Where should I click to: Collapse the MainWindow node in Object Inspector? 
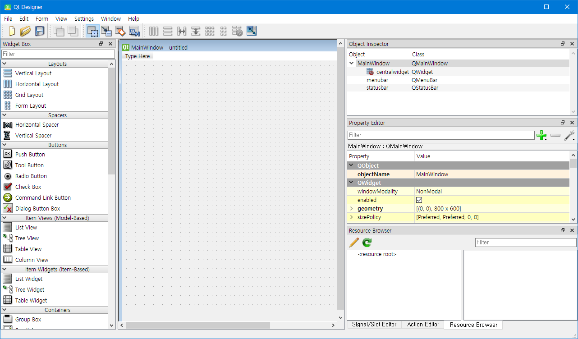[x=352, y=64]
